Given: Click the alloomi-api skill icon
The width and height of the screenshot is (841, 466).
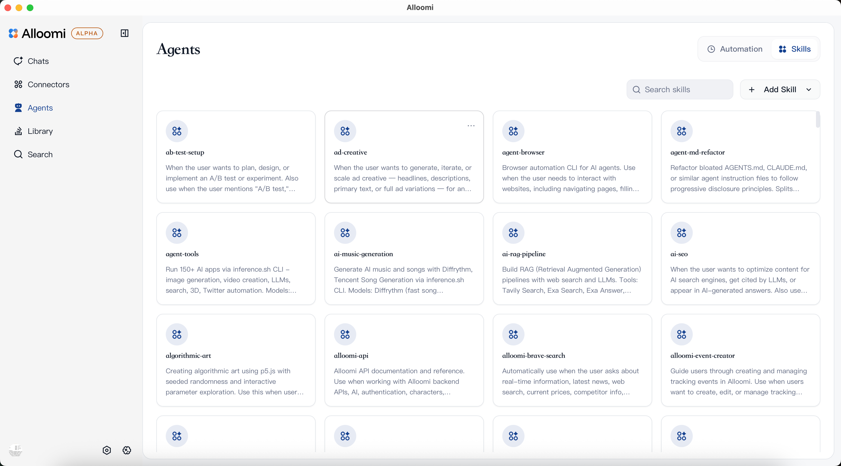Looking at the screenshot, I should click(345, 334).
